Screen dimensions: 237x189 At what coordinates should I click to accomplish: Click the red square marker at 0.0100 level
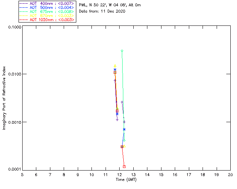click(x=115, y=73)
